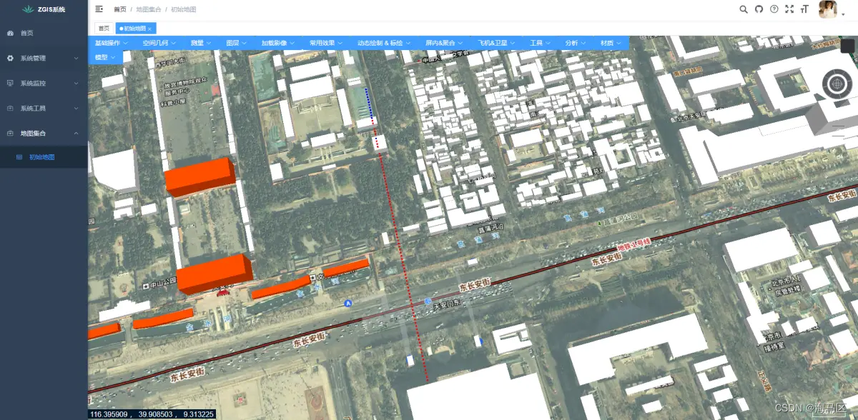The height and width of the screenshot is (420, 858).
Task: Expand 系统工具 in the sidebar
Action: pyautogui.click(x=44, y=108)
